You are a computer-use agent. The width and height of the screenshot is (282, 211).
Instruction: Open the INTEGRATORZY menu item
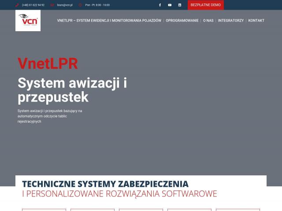[x=231, y=21]
